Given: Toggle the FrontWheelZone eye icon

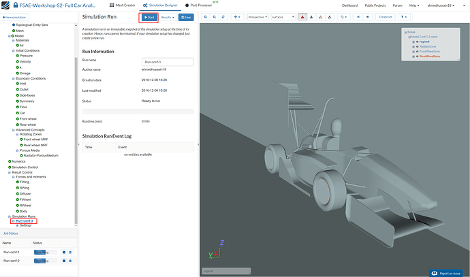Looking at the screenshot, I should pyautogui.click(x=416, y=52).
